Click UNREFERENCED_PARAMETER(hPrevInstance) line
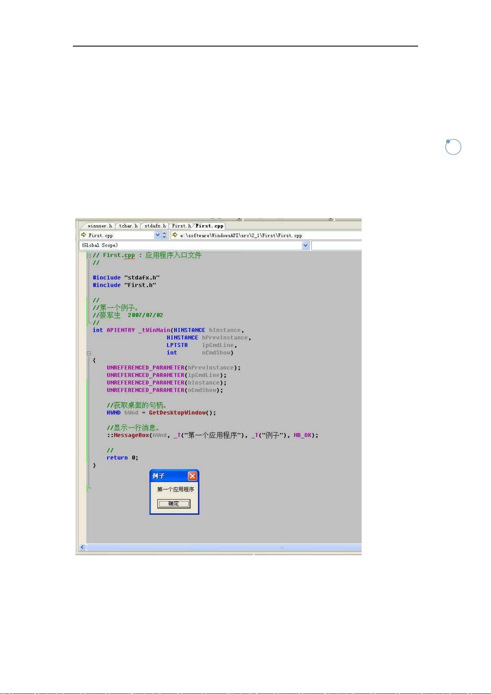491x694 pixels. (x=174, y=368)
